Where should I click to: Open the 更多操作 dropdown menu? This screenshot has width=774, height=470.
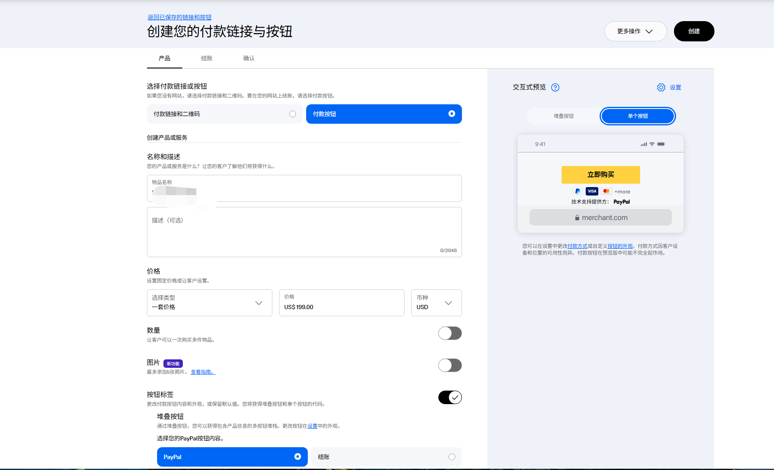coord(635,31)
